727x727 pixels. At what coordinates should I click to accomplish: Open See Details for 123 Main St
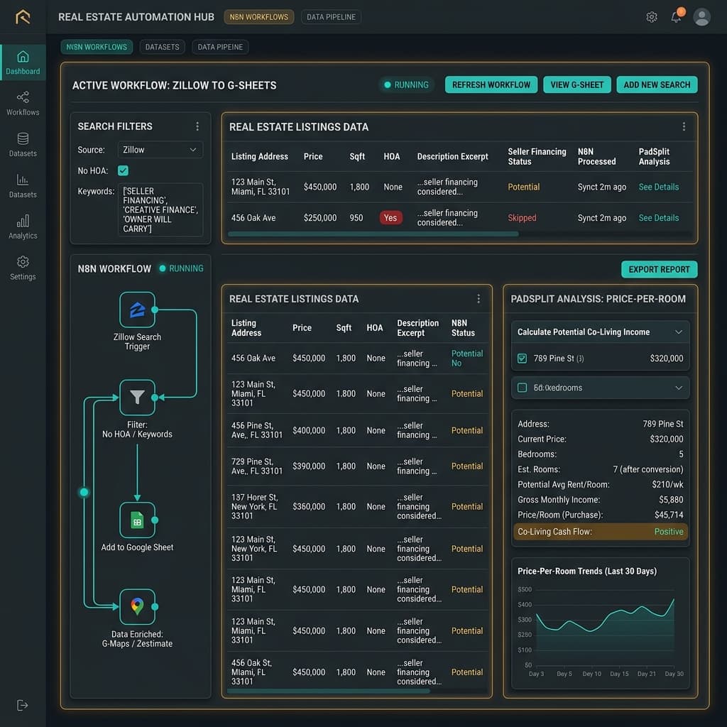pyautogui.click(x=658, y=187)
